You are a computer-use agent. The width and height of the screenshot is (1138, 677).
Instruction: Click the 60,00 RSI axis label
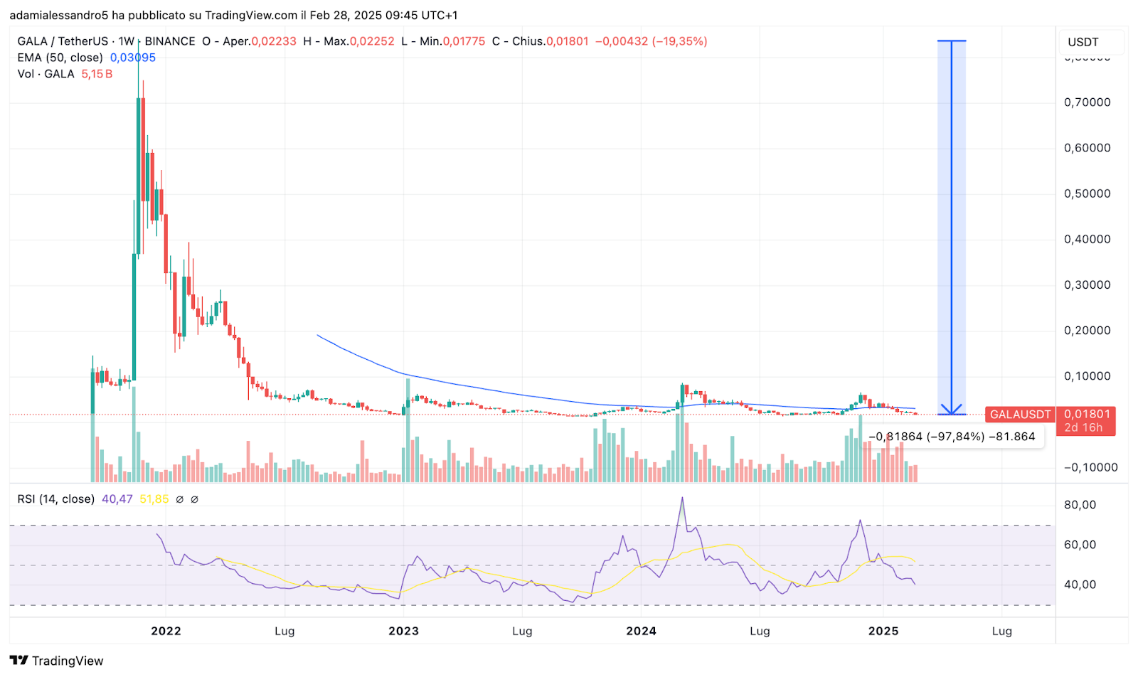coord(1080,545)
